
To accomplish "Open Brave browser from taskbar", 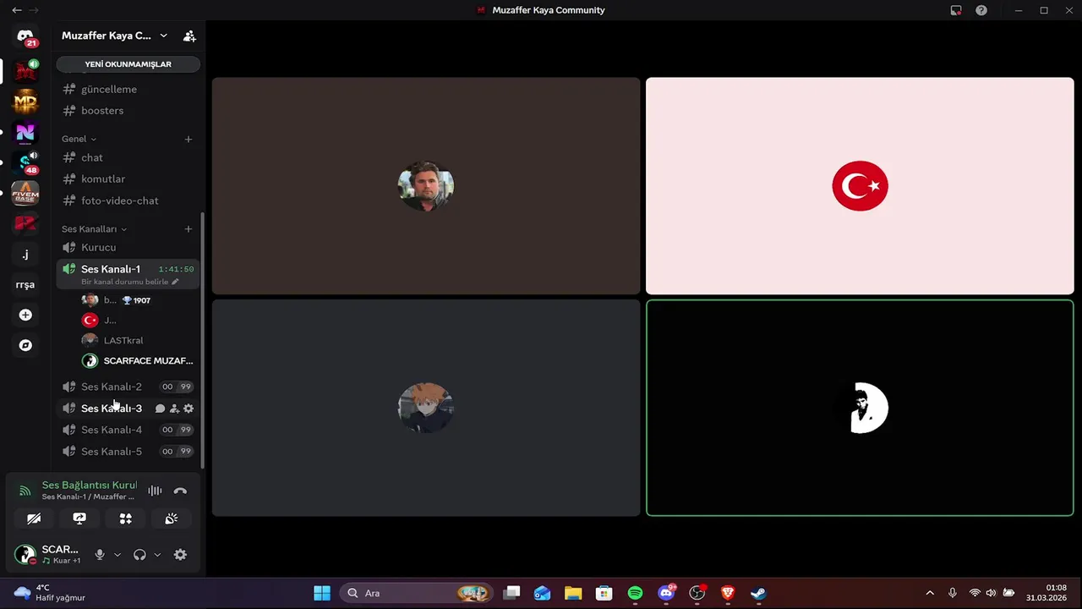I will pyautogui.click(x=728, y=593).
